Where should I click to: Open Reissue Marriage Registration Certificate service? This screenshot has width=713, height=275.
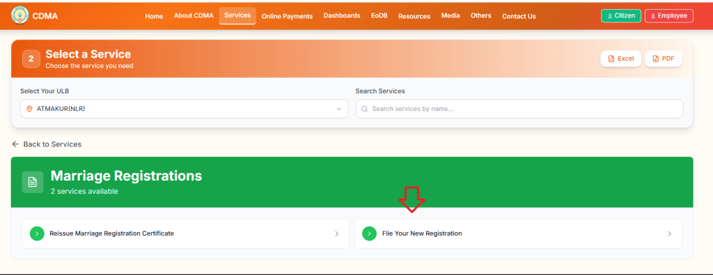tap(185, 234)
